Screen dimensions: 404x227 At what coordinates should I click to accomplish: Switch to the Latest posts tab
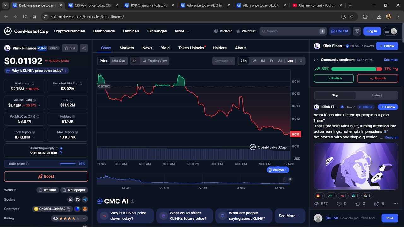(377, 95)
